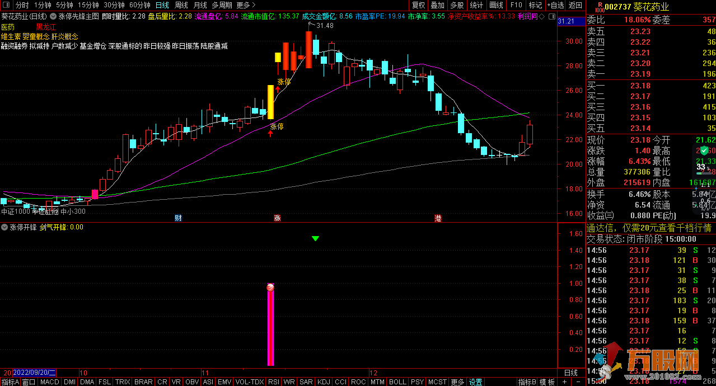716x386 pixels.
Task: Click the 统计 statistics button
Action: pyautogui.click(x=476, y=5)
